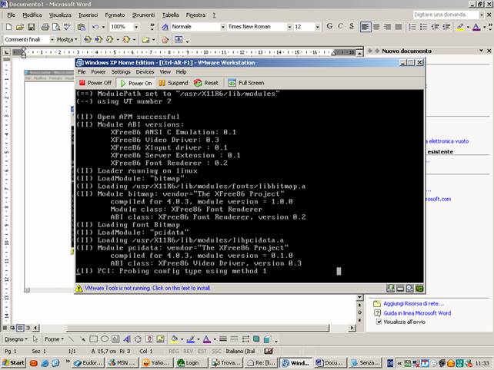Viewport: 494px width, 370px height.
Task: Insert WordArt from Drawing toolbar
Action: click(127, 339)
